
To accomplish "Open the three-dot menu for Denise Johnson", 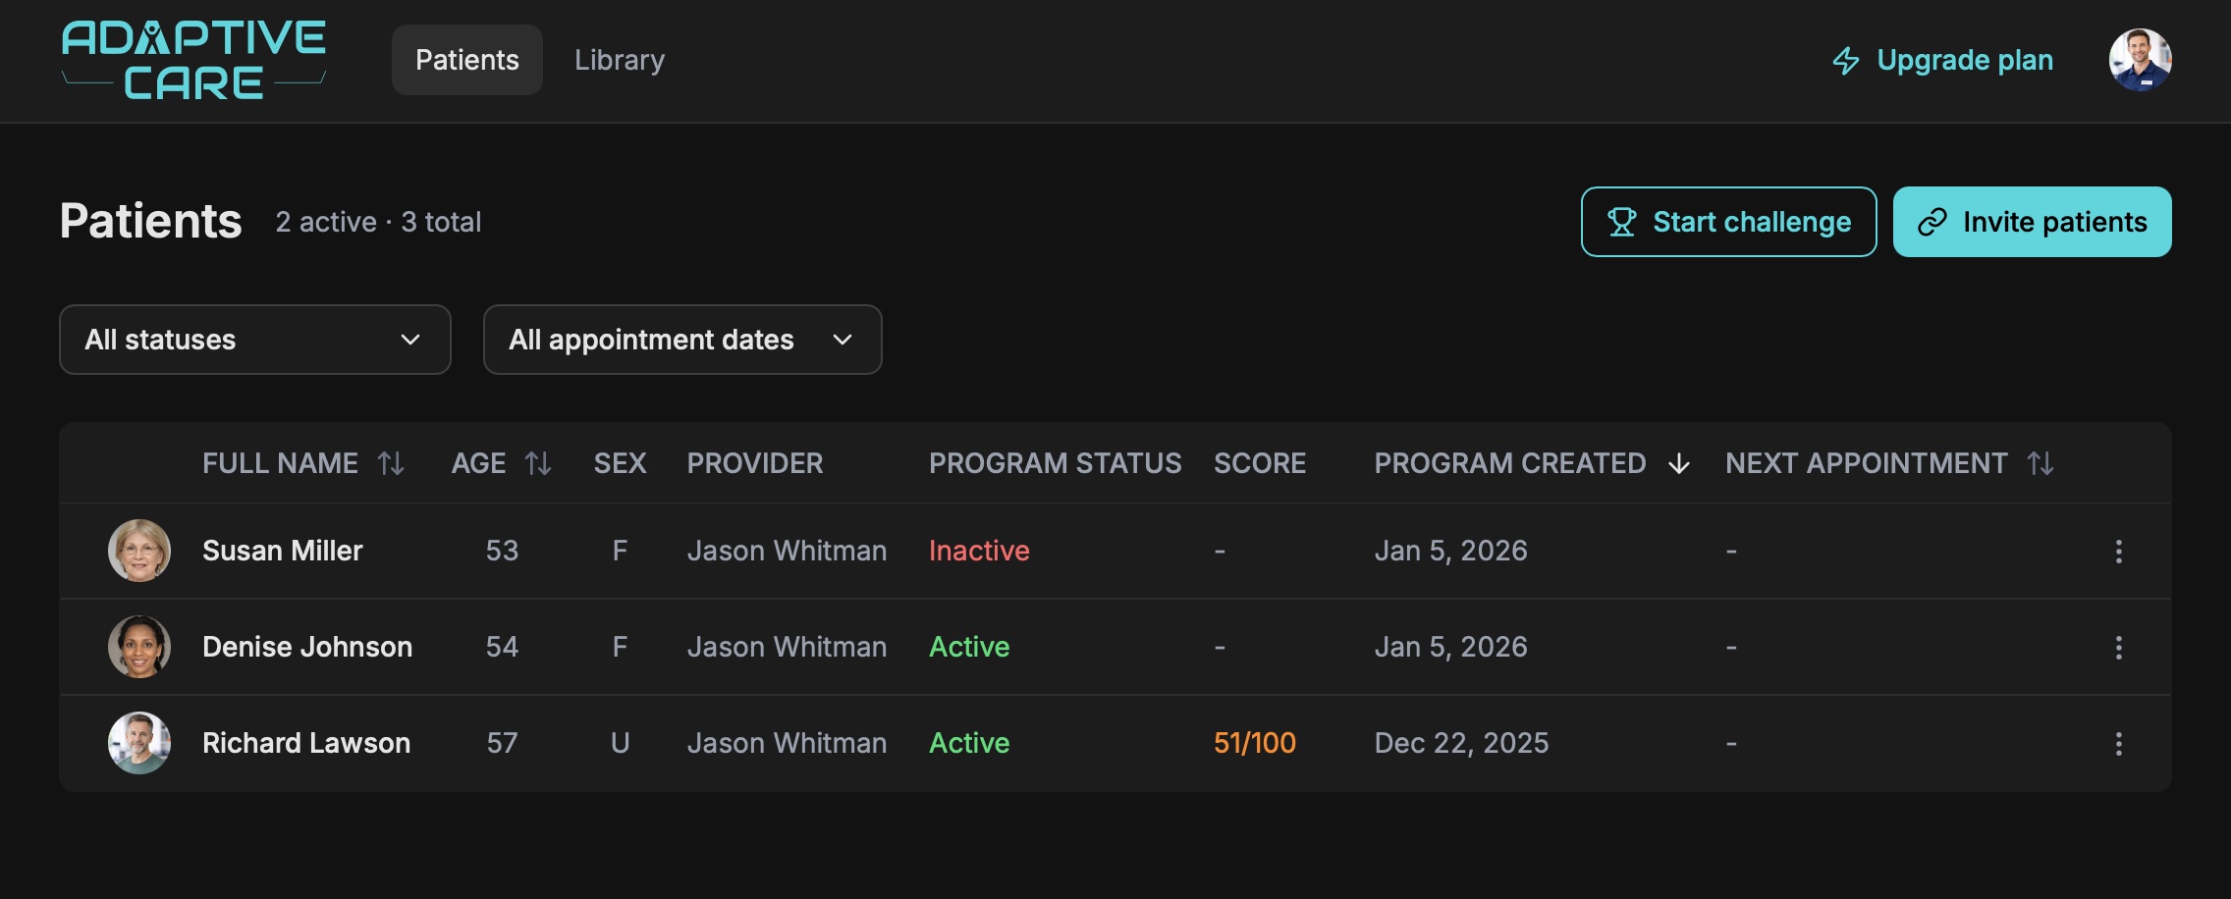I will point(2118,647).
